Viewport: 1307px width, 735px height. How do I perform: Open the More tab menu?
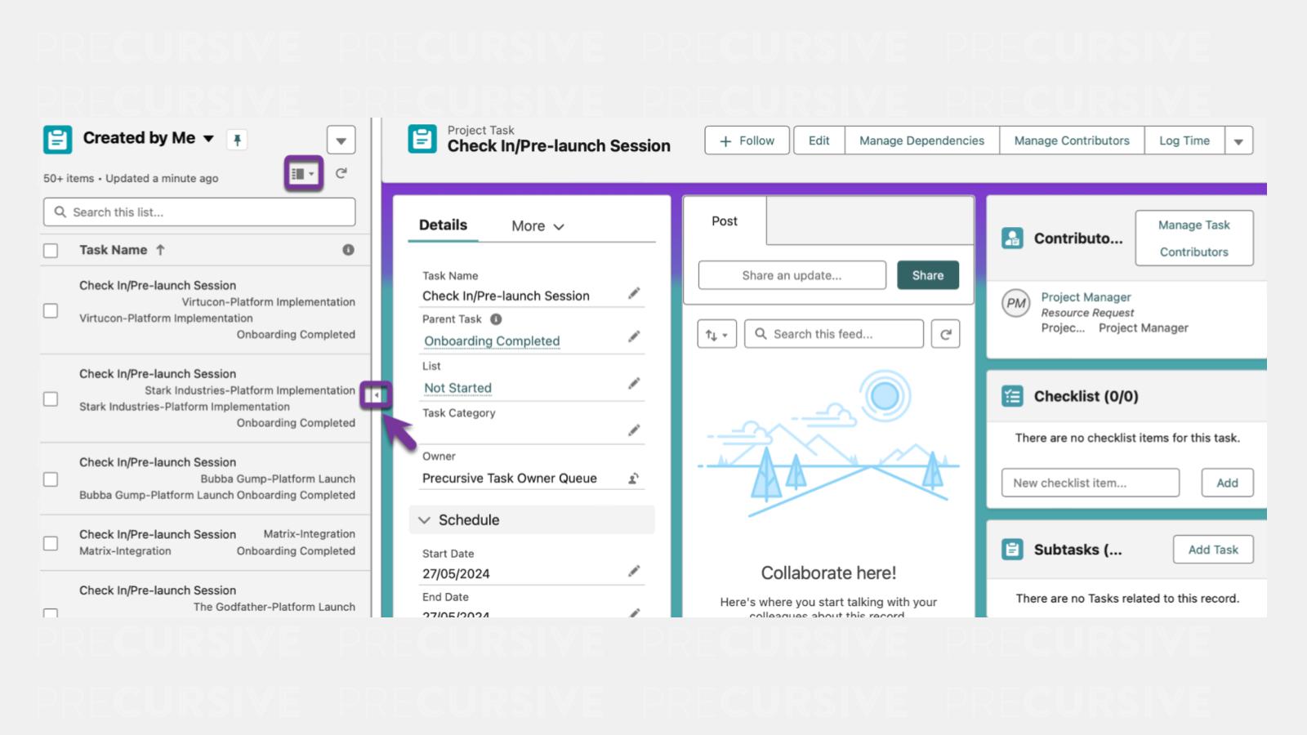(x=538, y=226)
